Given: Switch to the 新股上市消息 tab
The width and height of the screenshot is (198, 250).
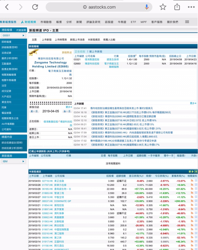Looking at the screenshot, I should (77, 39).
